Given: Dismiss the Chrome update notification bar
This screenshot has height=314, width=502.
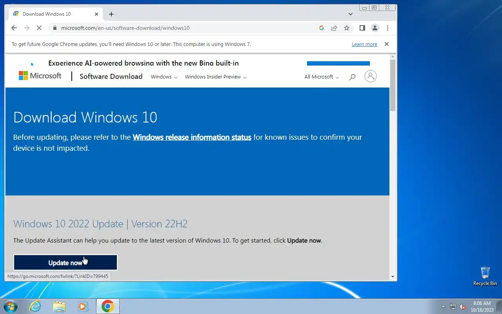Looking at the screenshot, I should point(387,44).
